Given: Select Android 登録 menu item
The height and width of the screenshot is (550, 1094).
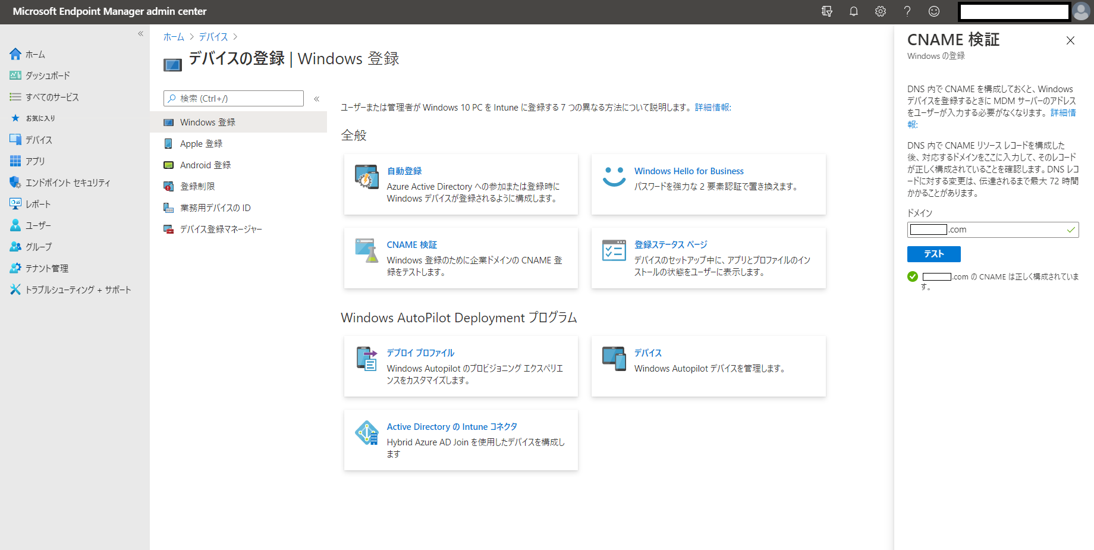Looking at the screenshot, I should coord(238,165).
